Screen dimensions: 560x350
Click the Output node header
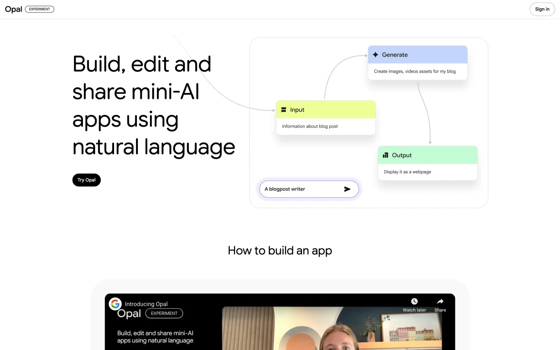(428, 155)
